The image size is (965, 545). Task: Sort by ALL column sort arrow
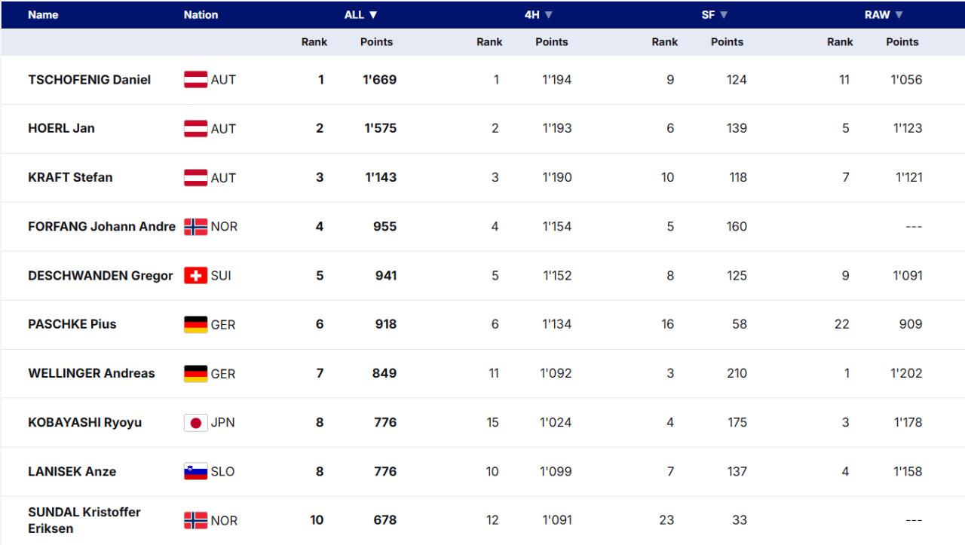coord(373,15)
